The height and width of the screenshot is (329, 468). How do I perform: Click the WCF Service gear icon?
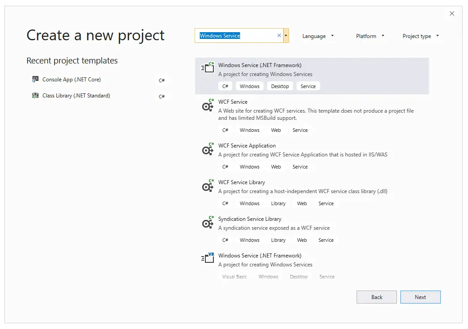pyautogui.click(x=208, y=105)
